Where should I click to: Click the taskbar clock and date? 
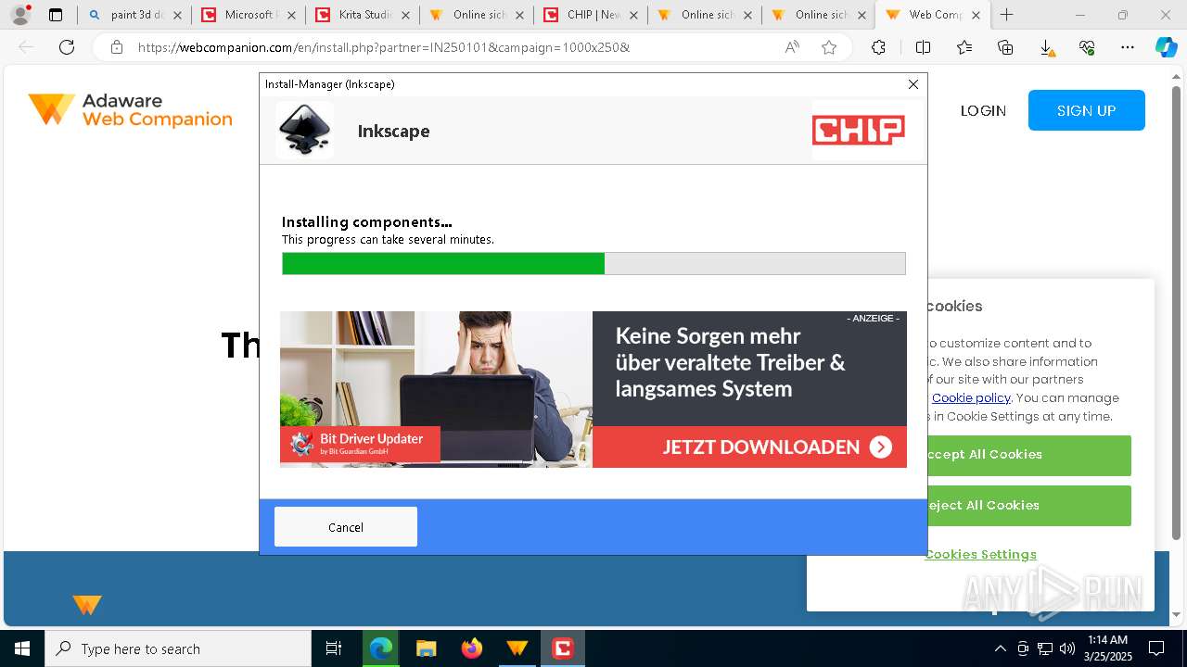(1108, 648)
